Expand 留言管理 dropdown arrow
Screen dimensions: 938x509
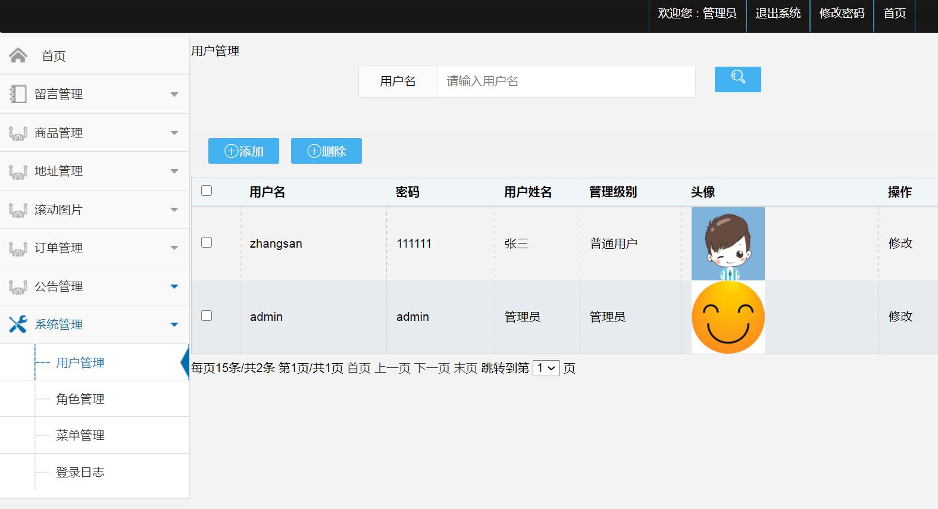coord(174,95)
